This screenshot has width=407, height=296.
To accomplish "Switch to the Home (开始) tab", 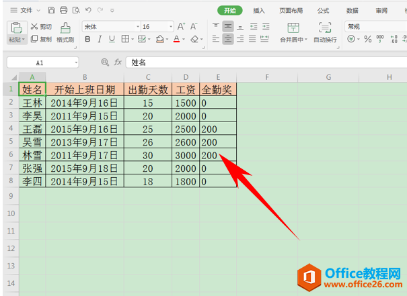I will [230, 11].
